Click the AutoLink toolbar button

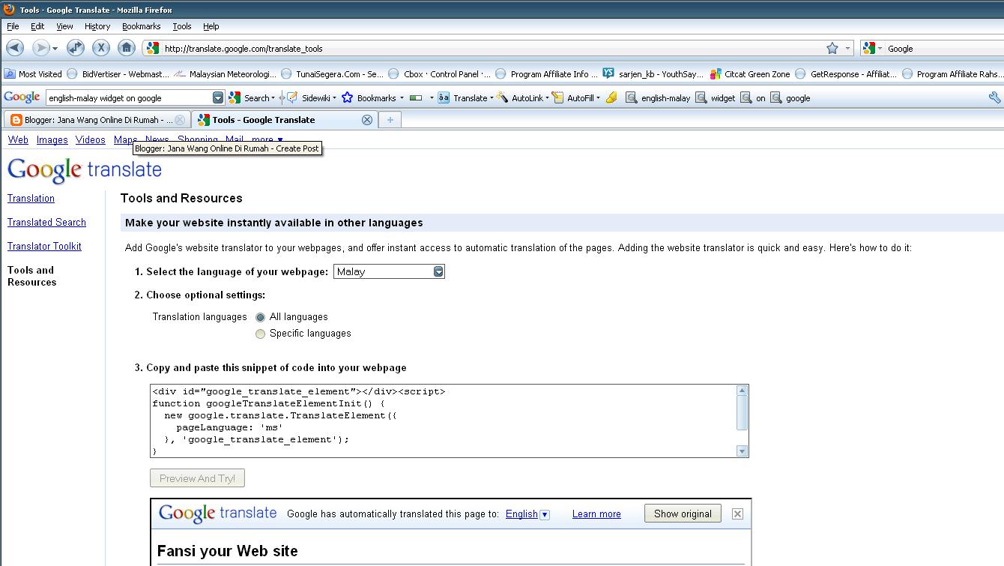tap(521, 97)
